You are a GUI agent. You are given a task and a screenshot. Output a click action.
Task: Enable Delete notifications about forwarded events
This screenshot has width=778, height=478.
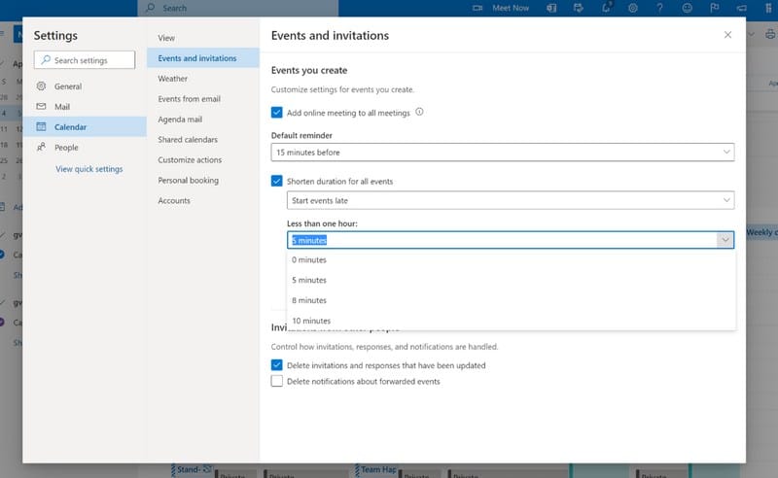(277, 382)
